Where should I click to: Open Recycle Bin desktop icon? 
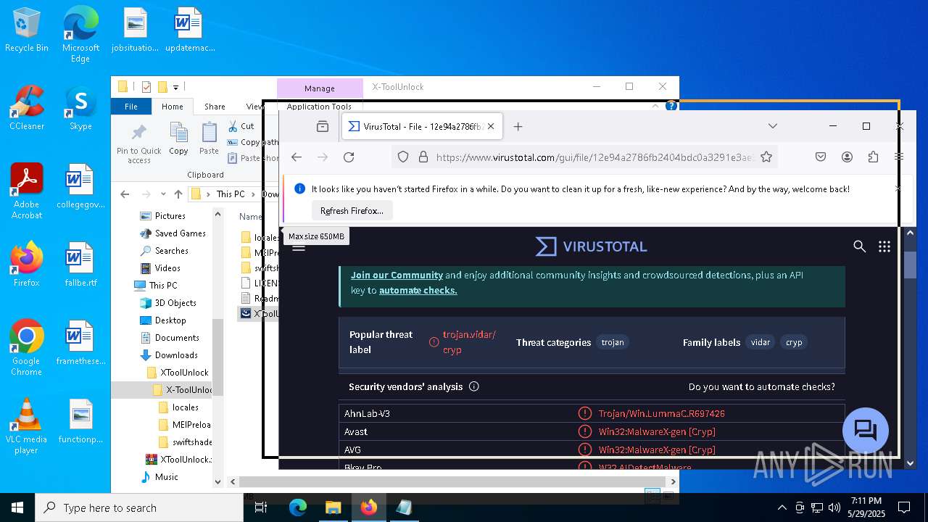pyautogui.click(x=27, y=30)
